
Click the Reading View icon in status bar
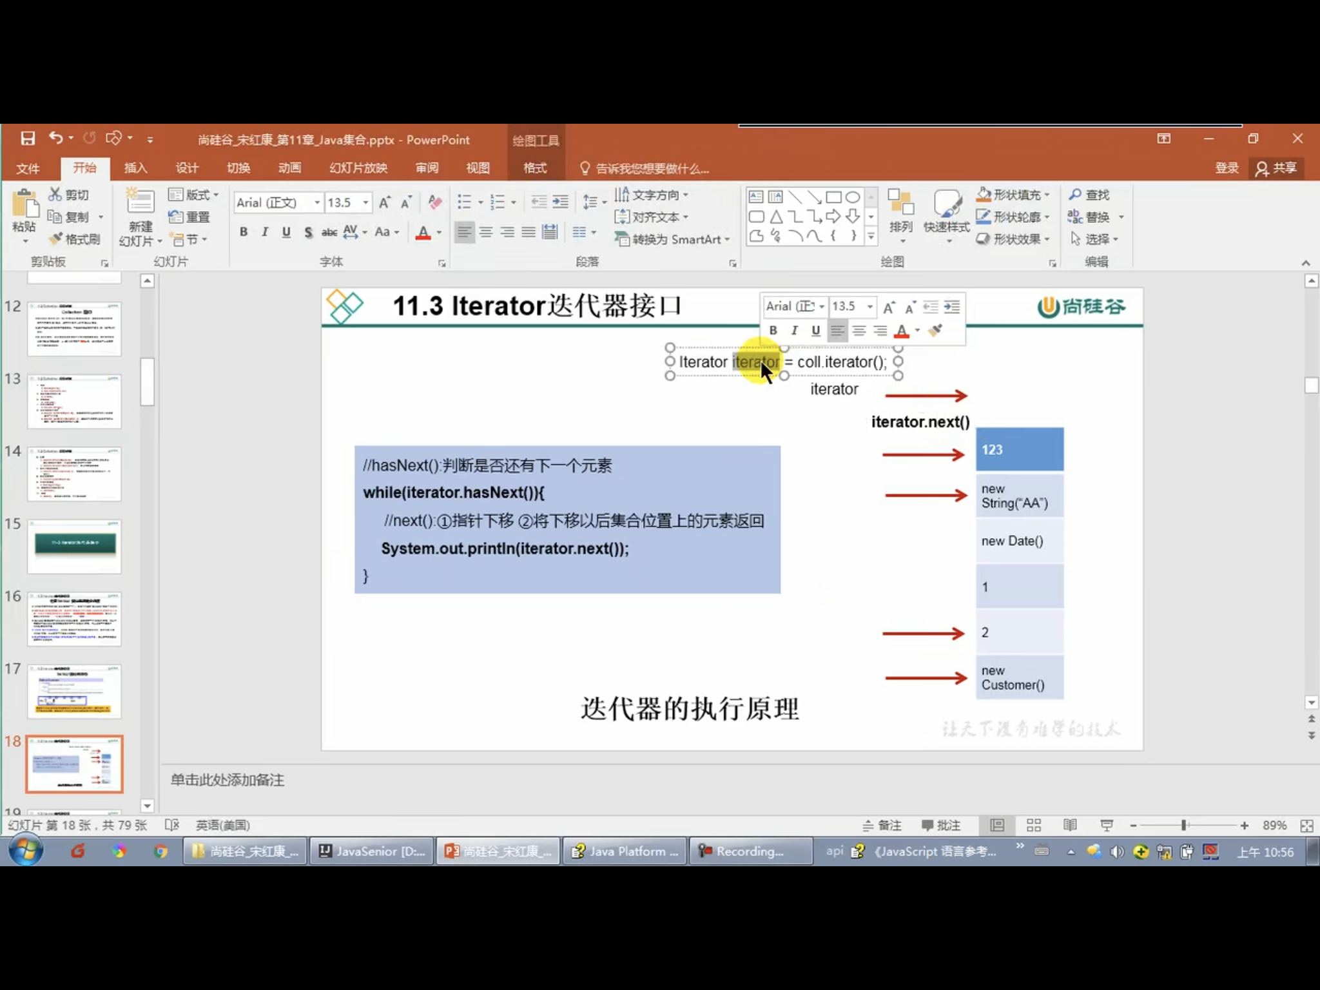tap(1070, 825)
